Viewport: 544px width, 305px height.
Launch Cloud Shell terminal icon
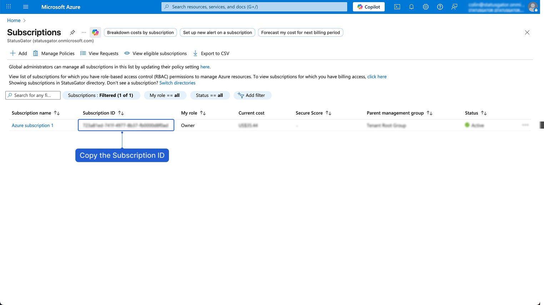point(397,7)
